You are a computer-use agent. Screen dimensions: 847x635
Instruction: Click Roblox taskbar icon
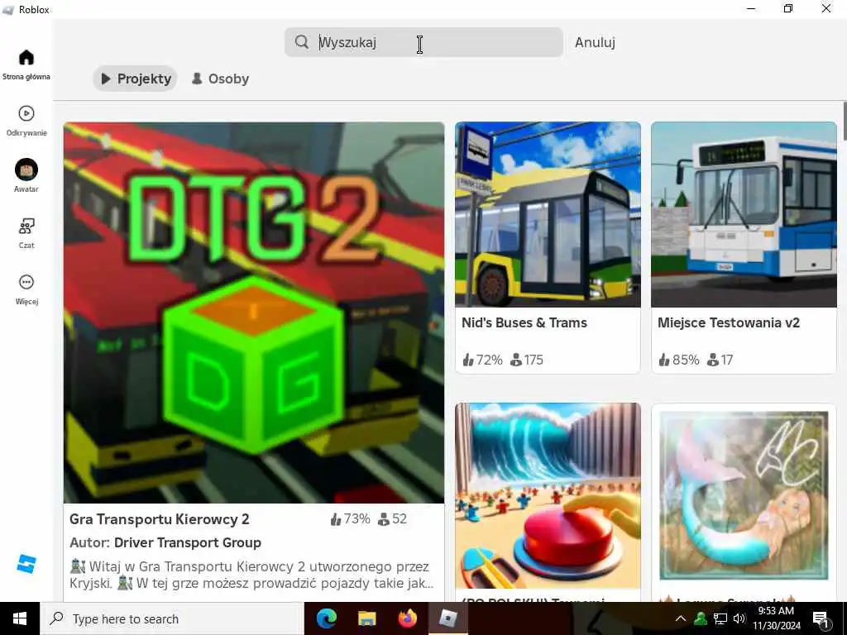pyautogui.click(x=447, y=618)
